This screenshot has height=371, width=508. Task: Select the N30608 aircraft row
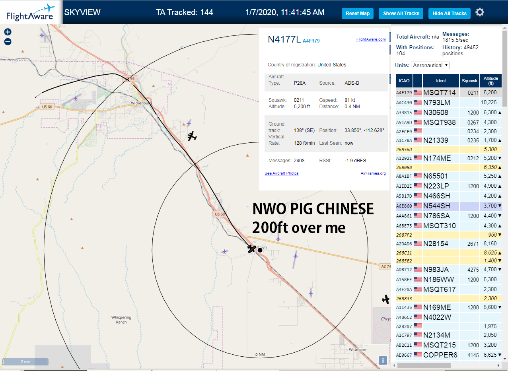(x=449, y=112)
